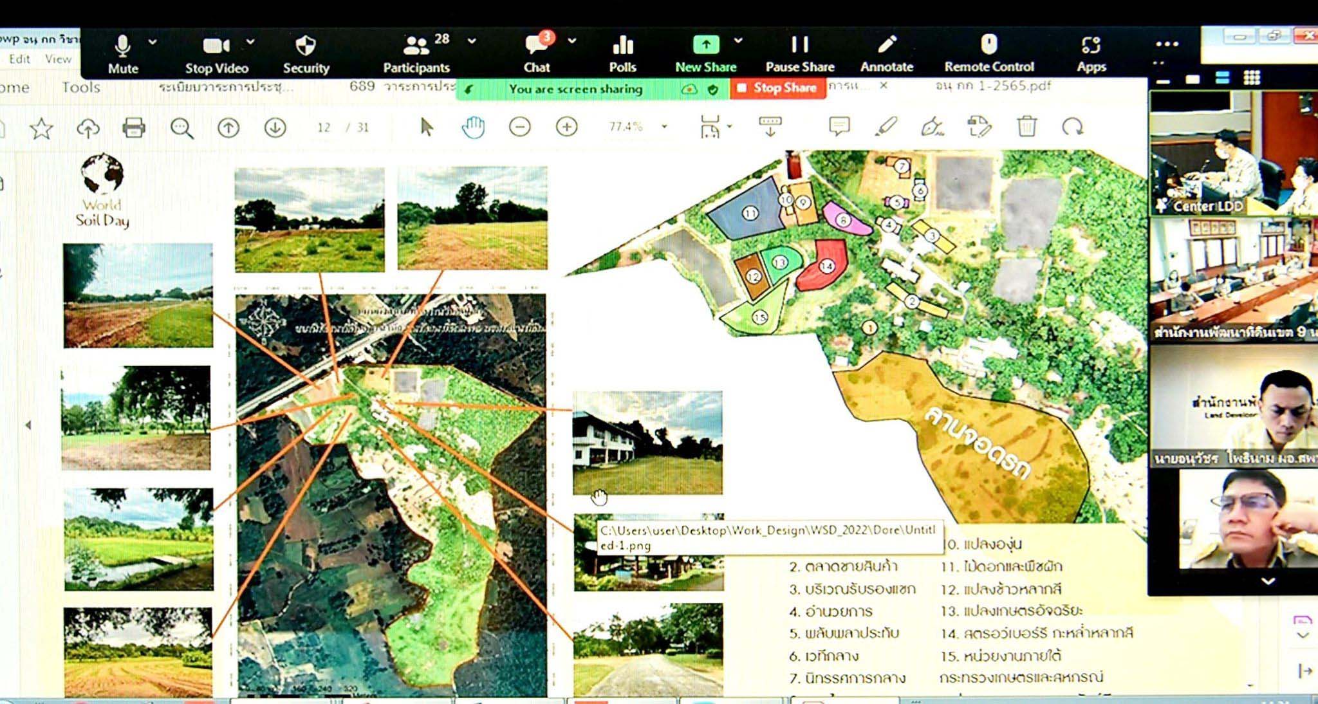Open the sign document pen tool
Screen dimensions: 1318x704
pos(933,127)
